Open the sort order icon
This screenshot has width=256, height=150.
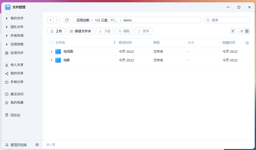tap(233, 31)
